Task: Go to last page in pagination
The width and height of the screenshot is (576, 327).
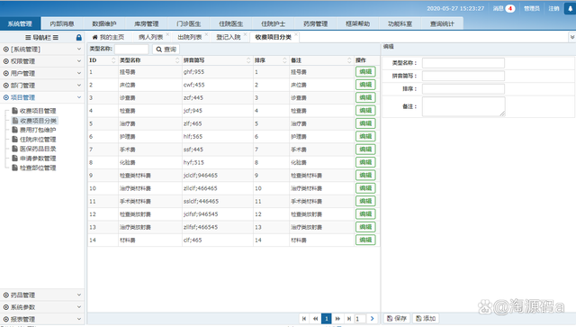Action: 349,319
